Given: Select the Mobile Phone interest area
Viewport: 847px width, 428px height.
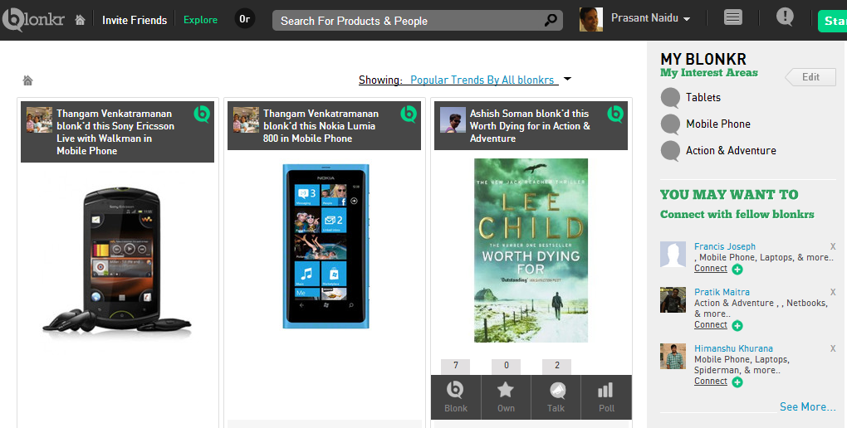Looking at the screenshot, I should coord(718,124).
